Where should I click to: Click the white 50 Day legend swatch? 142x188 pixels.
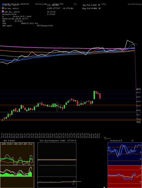pyautogui.click(x=3, y=8)
